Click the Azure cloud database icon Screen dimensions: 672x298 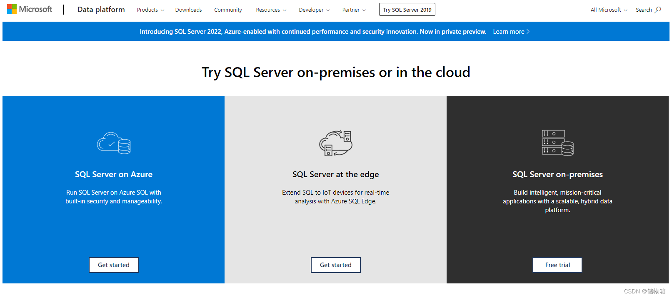pos(114,143)
